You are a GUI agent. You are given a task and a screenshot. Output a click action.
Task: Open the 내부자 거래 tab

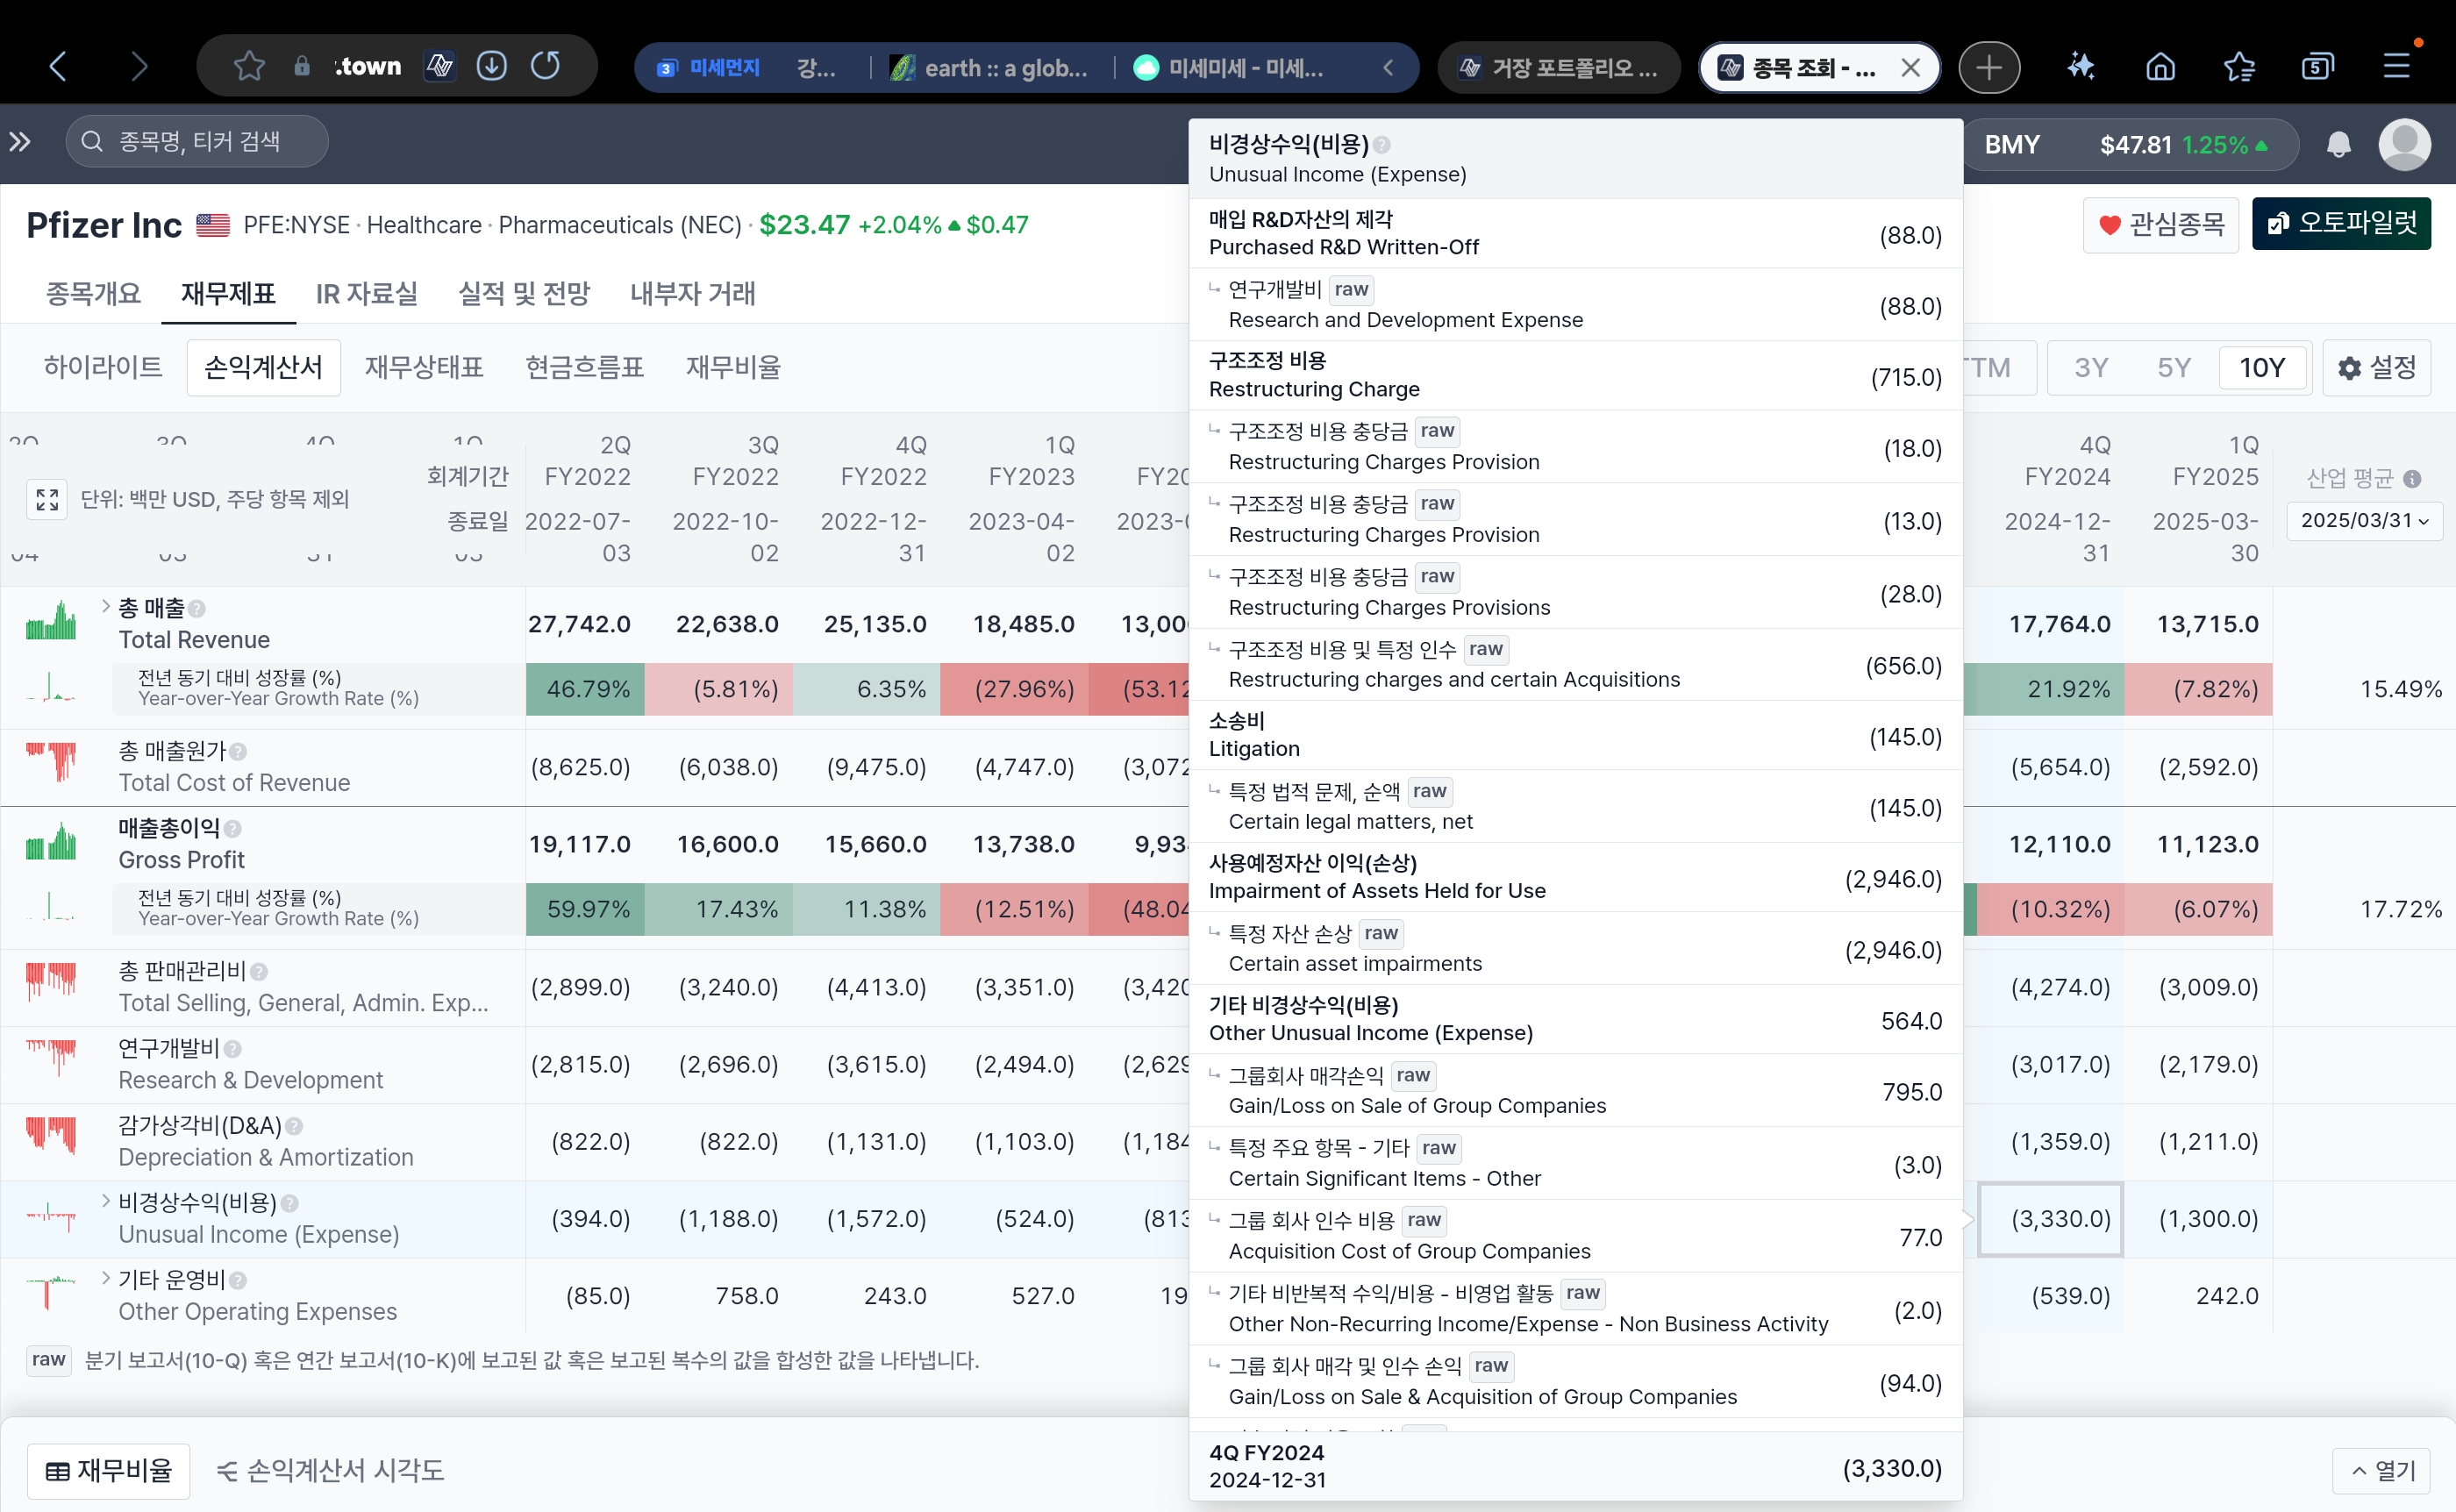click(693, 294)
